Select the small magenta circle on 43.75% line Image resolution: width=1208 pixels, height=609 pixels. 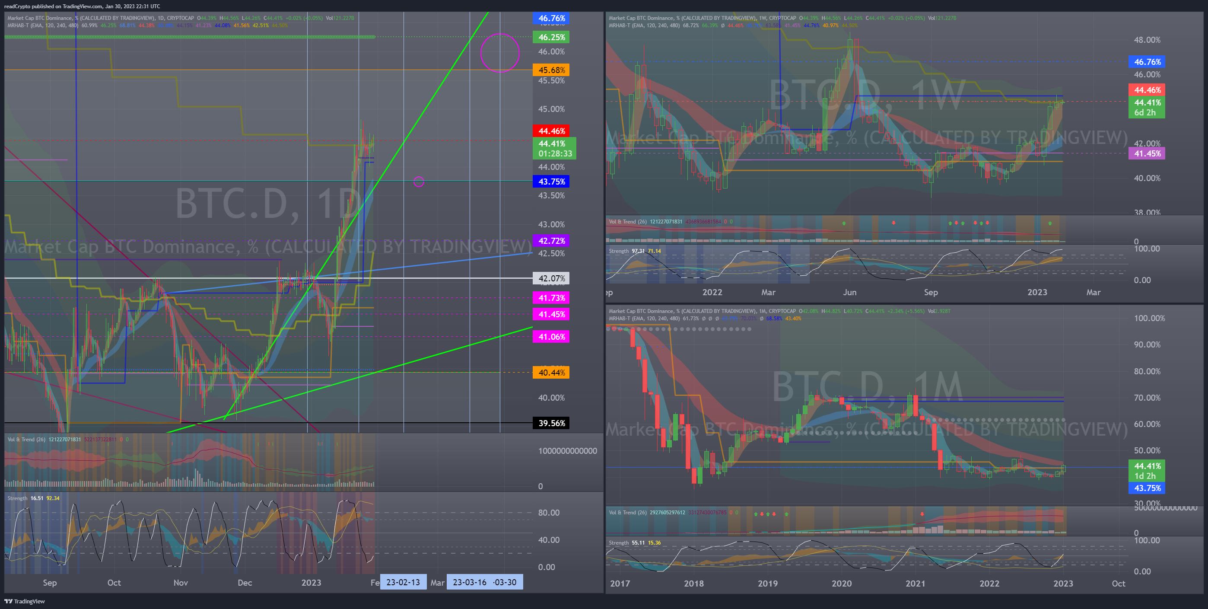419,182
